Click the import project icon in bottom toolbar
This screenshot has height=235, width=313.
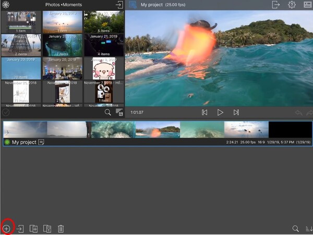20,229
